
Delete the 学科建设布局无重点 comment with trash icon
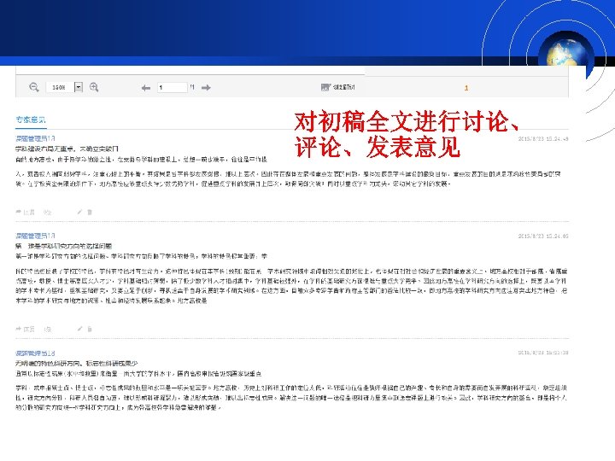[x=90, y=212]
